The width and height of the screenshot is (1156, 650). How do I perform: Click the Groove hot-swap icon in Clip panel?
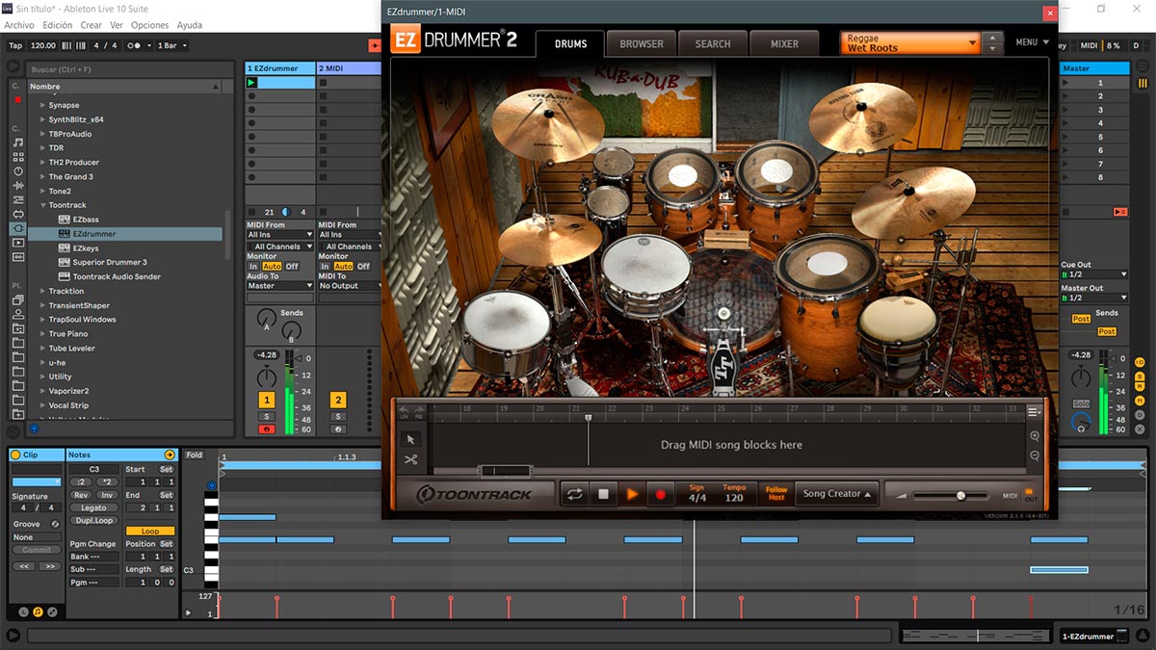point(55,524)
